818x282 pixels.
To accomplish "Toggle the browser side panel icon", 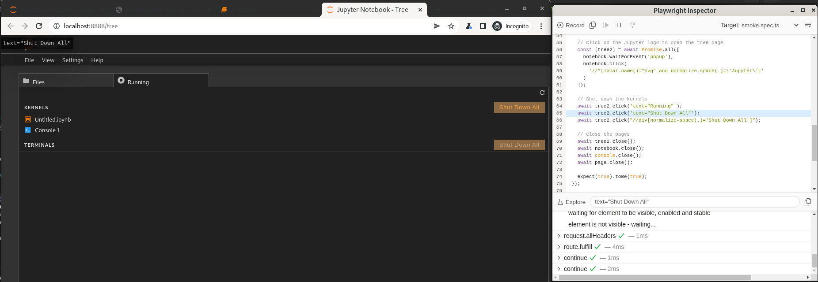I will (483, 26).
